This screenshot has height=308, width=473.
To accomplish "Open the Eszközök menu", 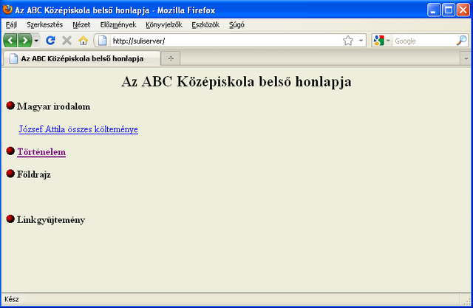I will click(205, 24).
